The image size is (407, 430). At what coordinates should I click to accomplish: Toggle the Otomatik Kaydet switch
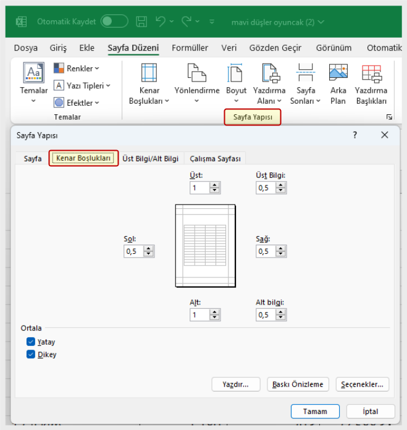pyautogui.click(x=114, y=22)
